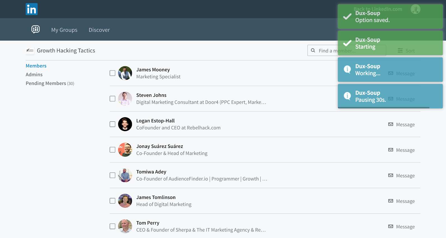Message James Tomlinson
Screen dimensions: 446x238
coord(401,201)
